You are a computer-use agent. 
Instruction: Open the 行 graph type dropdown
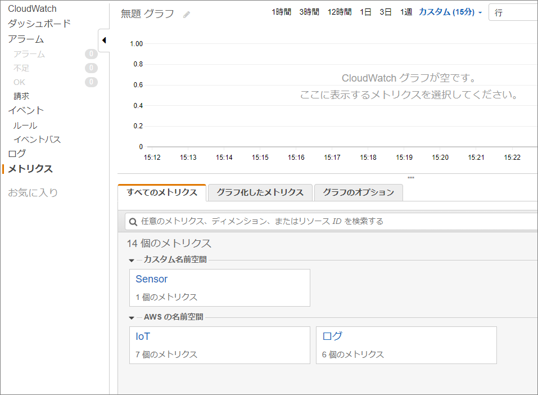tap(513, 12)
